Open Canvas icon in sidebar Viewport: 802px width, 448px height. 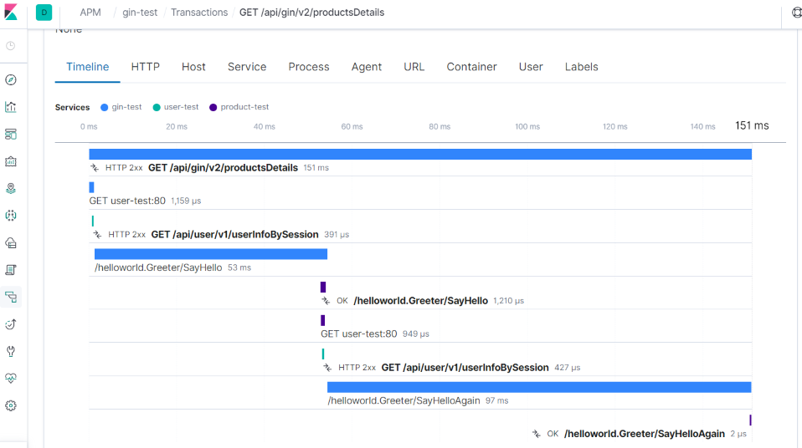pyautogui.click(x=11, y=161)
